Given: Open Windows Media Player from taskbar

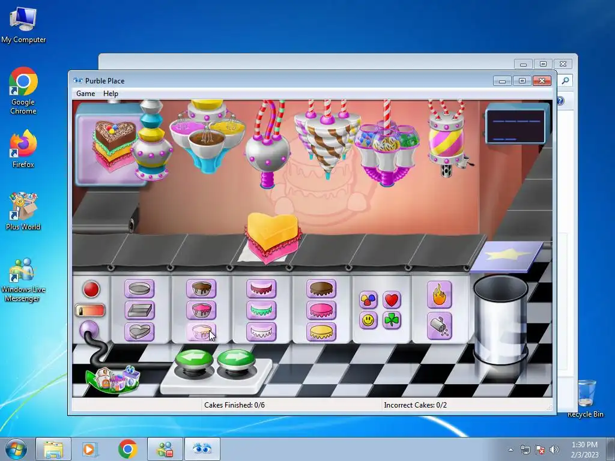Looking at the screenshot, I should pos(89,449).
